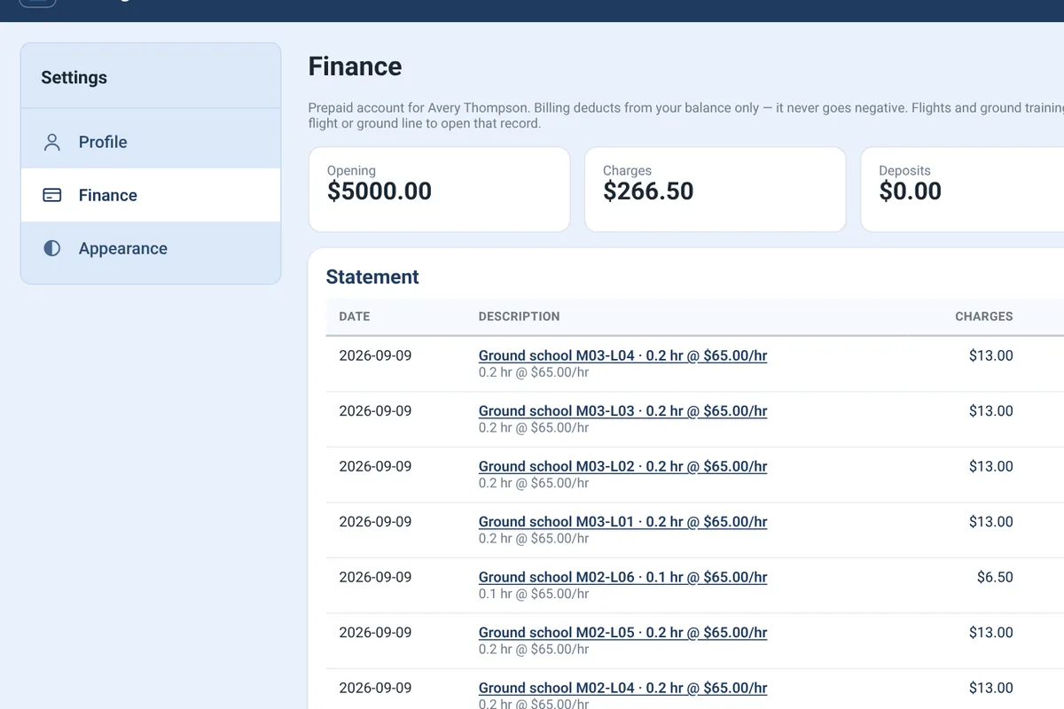Screen dimensions: 1064x709
Task: Click the $13.00 charge for M02-L05
Action: (x=990, y=633)
